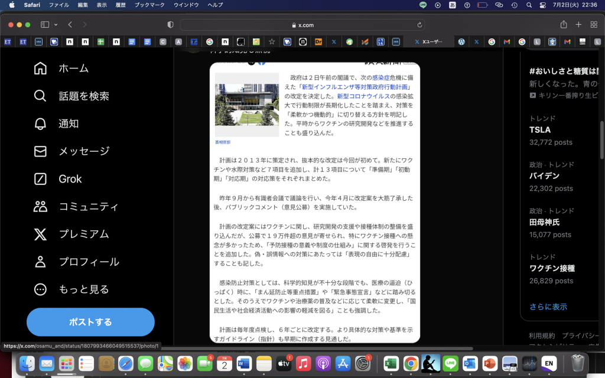The image size is (605, 378).
Task: Toggle the Safari sidebar panel
Action: pyautogui.click(x=44, y=25)
